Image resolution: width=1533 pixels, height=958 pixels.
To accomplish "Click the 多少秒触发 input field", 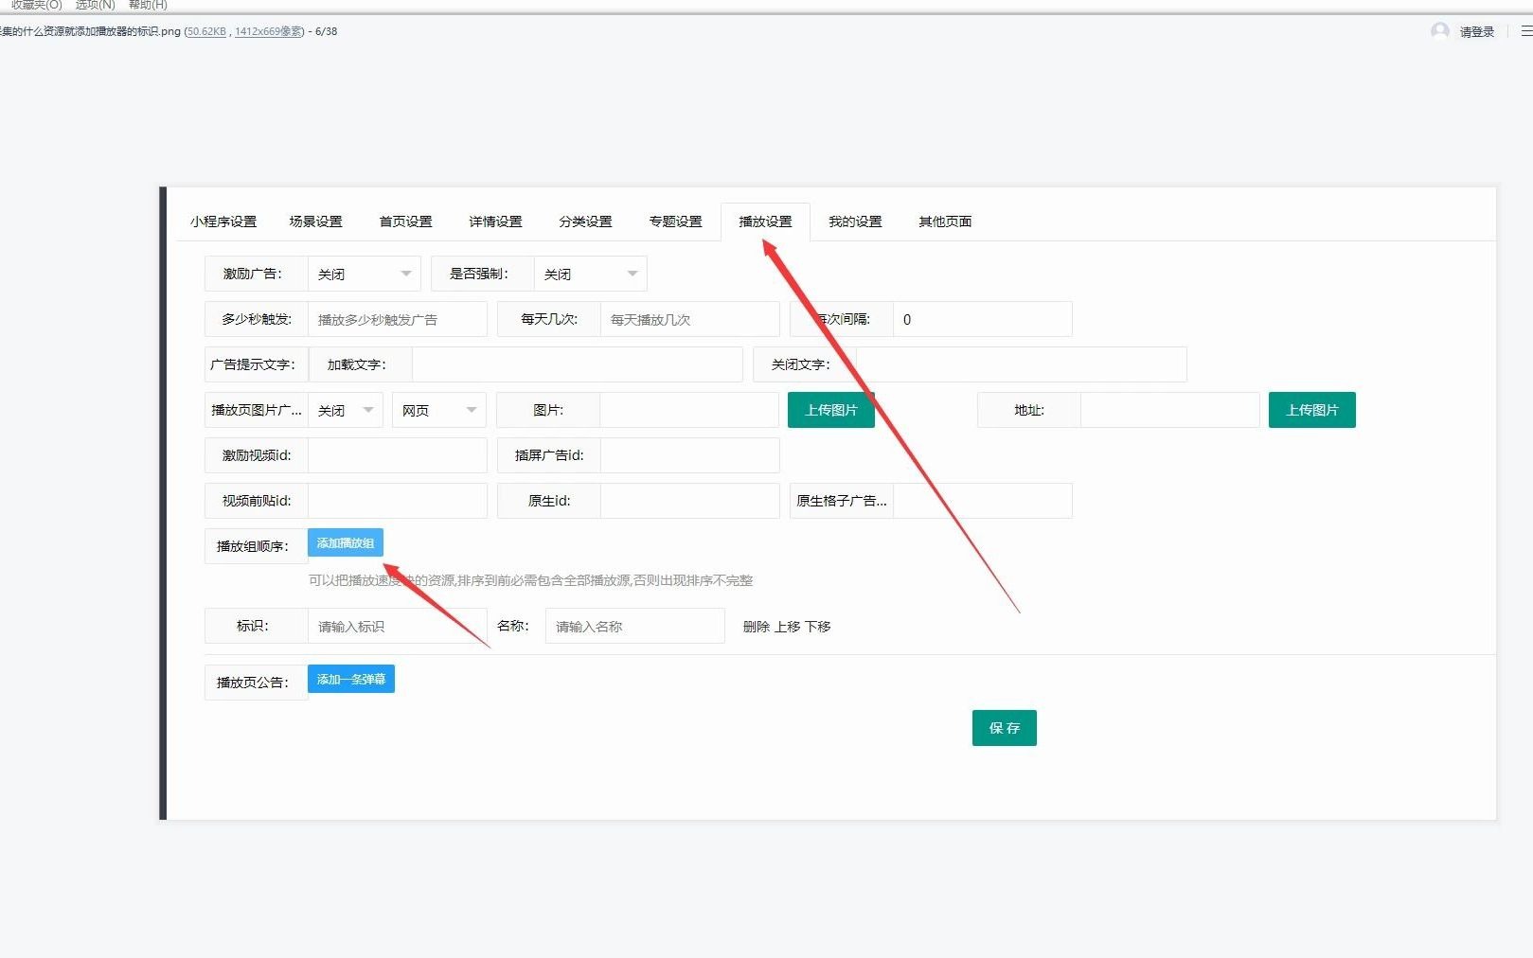I will [398, 319].
